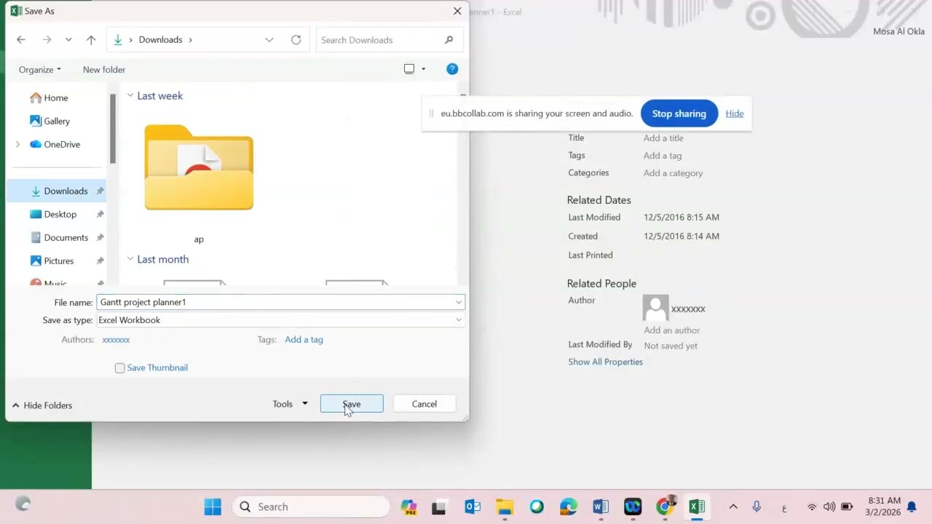This screenshot has width=932, height=524.
Task: Open the taskbar clock and date
Action: coord(884,507)
